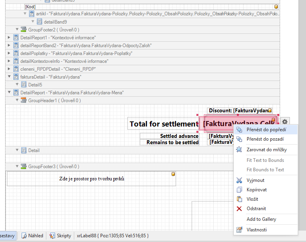Expand the detailPoplatky band
The height and width of the screenshot is (242, 306).
[x=9, y=53]
